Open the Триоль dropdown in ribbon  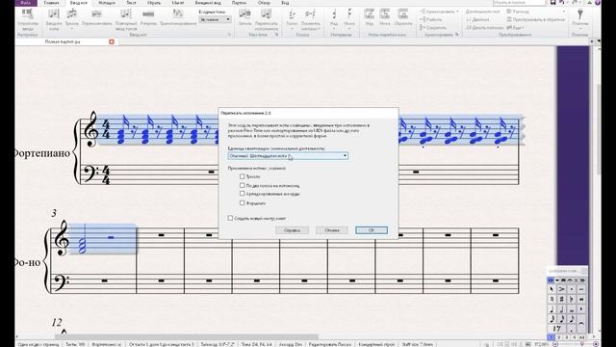click(71, 19)
